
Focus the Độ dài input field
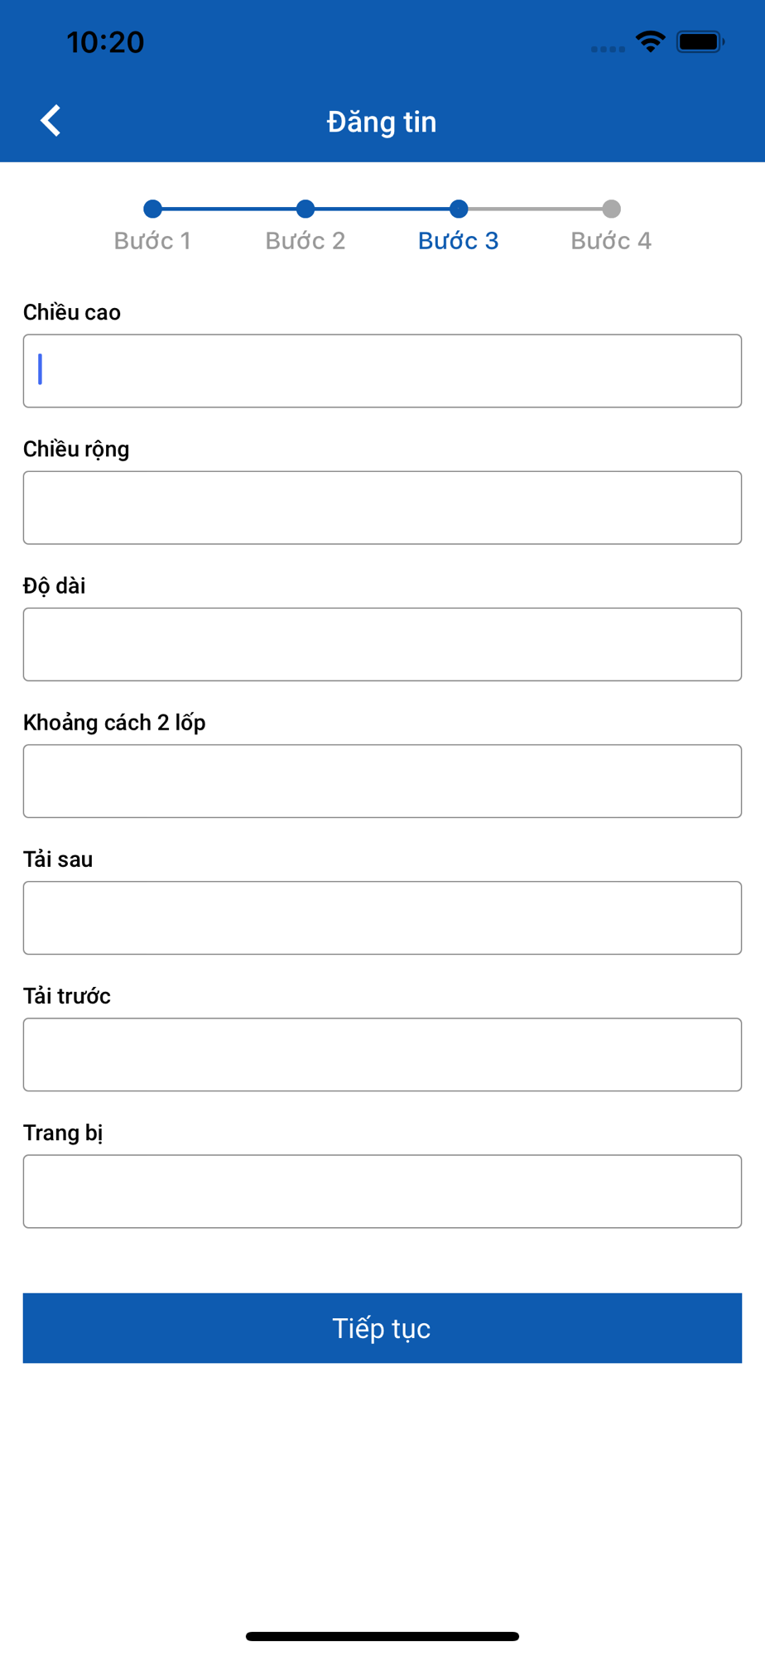click(x=382, y=644)
